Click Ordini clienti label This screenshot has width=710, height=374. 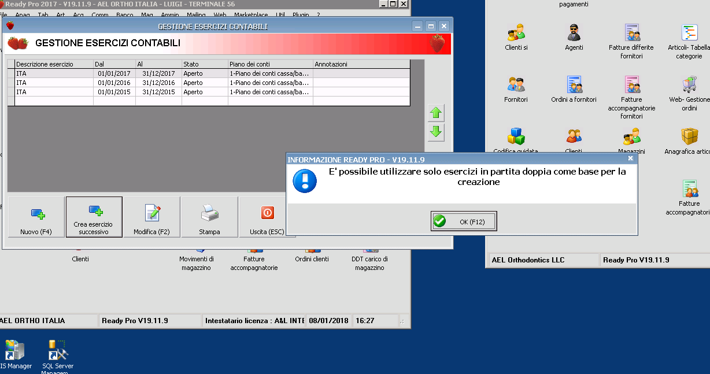coord(312,259)
